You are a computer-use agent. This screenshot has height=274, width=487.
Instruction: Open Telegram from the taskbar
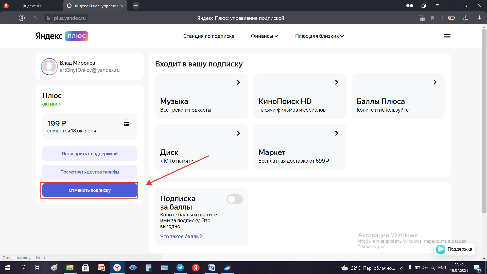(x=180, y=268)
